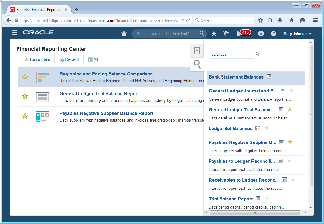The height and width of the screenshot is (224, 324).
Task: Expand the Mary Johnson user menu
Action: click(297, 34)
